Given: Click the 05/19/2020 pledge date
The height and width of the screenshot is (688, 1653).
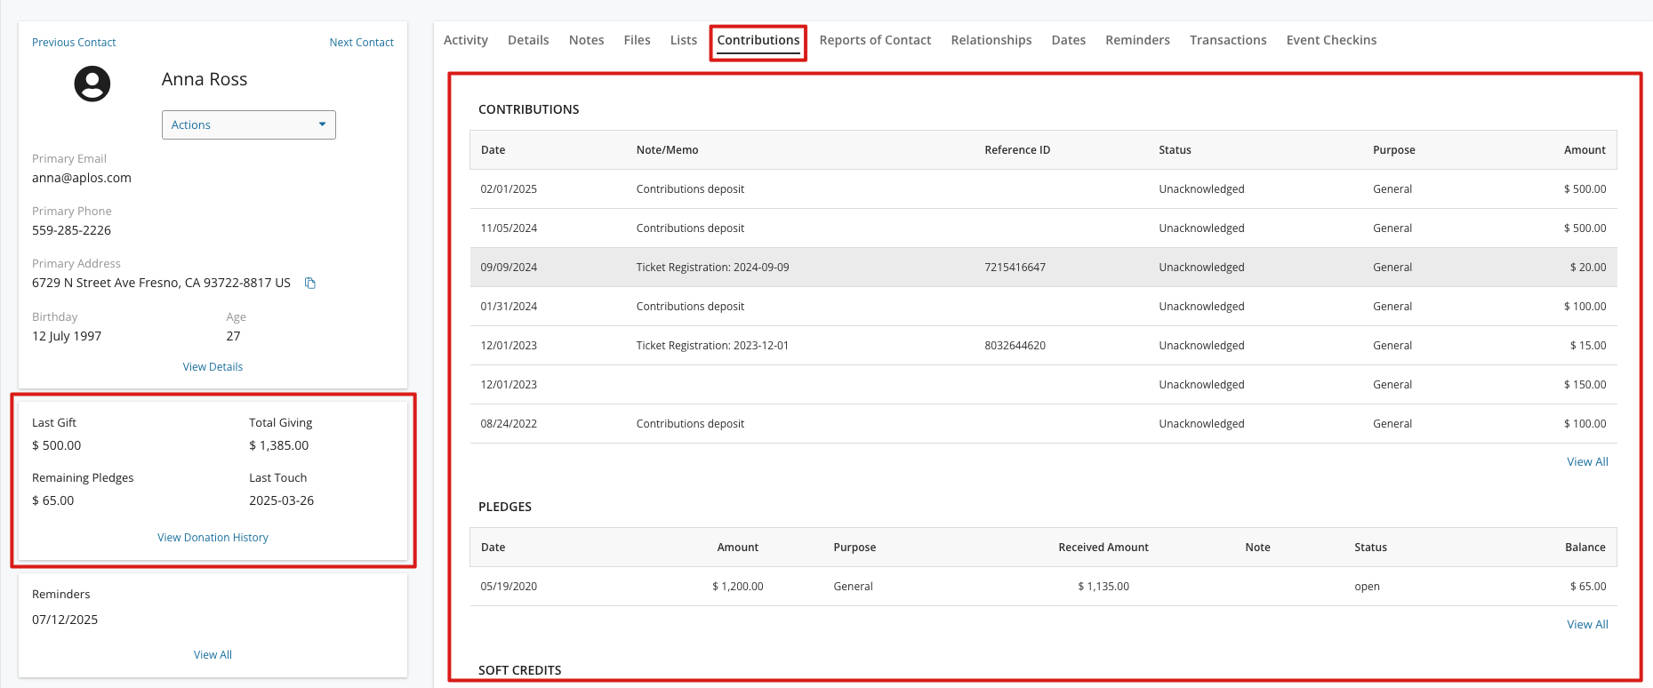Looking at the screenshot, I should 509,587.
